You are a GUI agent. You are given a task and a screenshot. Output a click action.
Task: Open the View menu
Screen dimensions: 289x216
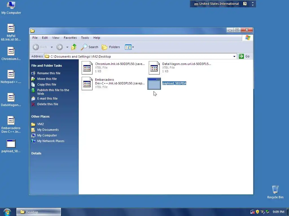56,38
